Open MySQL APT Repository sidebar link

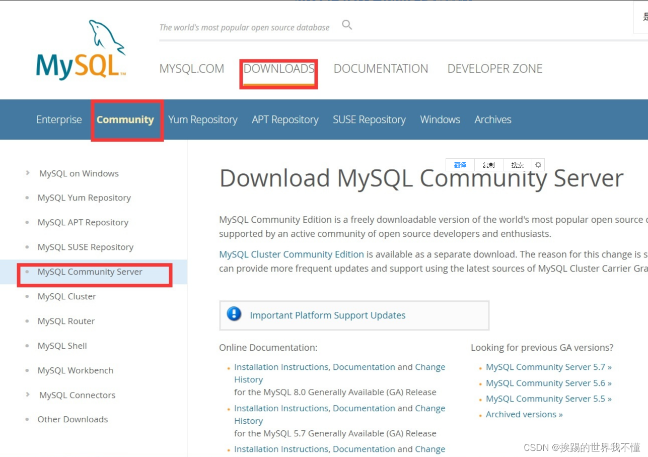[83, 222]
